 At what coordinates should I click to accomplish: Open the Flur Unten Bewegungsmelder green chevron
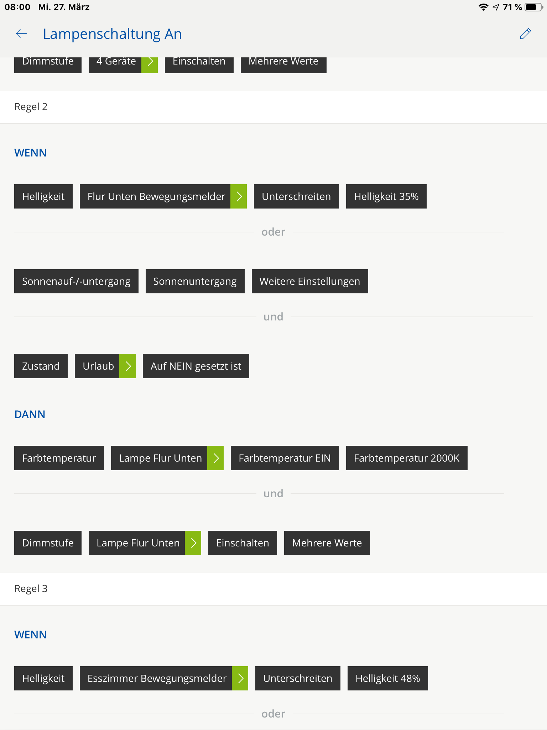(239, 196)
